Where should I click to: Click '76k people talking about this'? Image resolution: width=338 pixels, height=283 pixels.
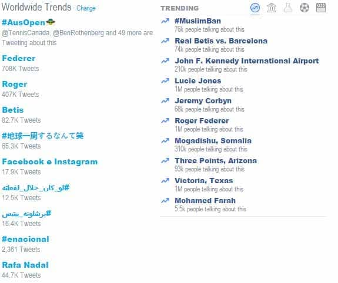tap(209, 29)
